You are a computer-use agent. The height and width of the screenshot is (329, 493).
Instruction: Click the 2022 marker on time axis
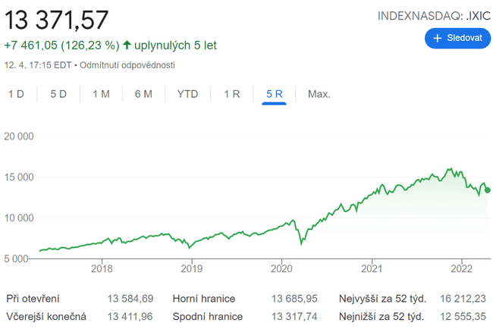(x=461, y=268)
